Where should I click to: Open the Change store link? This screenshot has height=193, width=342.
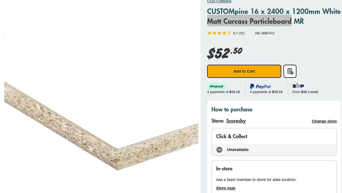(x=324, y=121)
